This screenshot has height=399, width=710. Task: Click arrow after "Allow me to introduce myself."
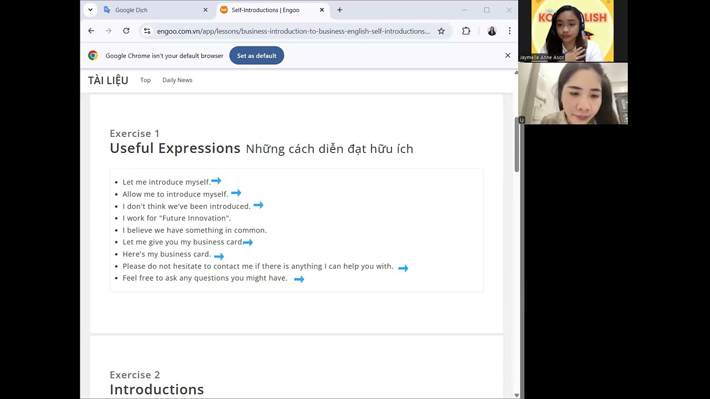[236, 193]
